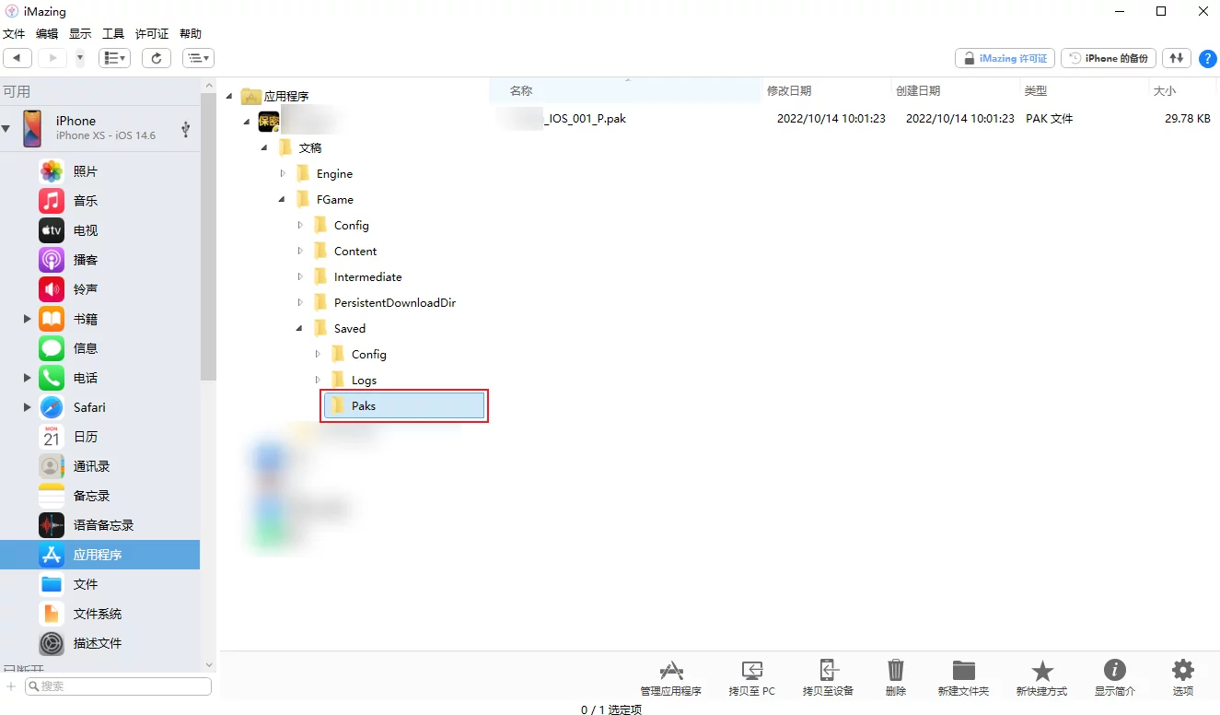Click the 拷贝至设备 icon

828,671
